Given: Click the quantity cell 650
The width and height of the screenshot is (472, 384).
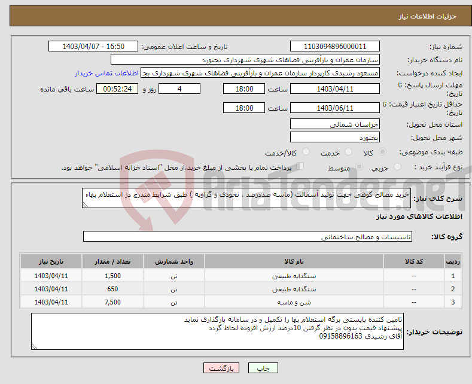Looking at the screenshot, I should [x=112, y=289].
